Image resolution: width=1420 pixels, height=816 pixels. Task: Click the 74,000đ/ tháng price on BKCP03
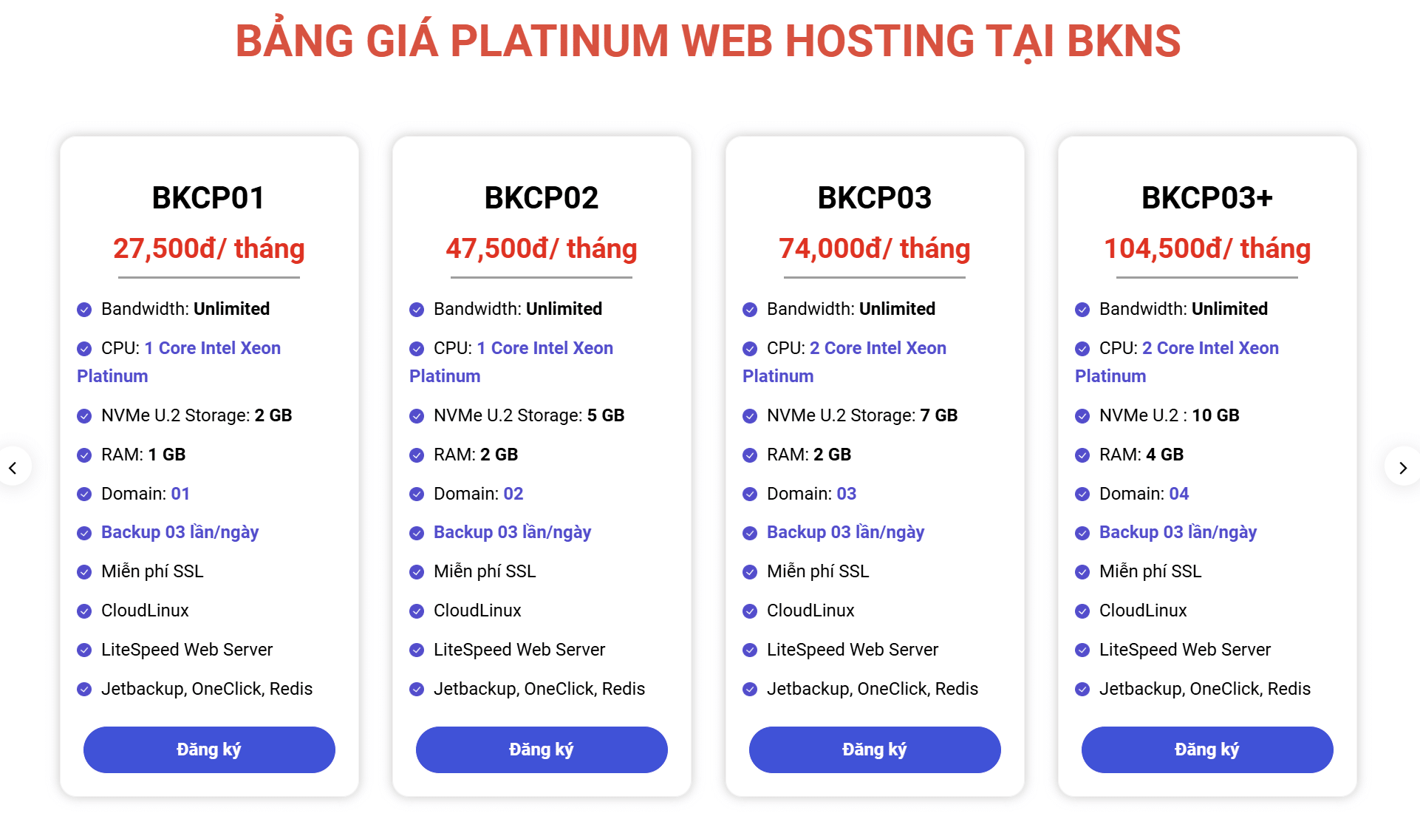point(873,249)
